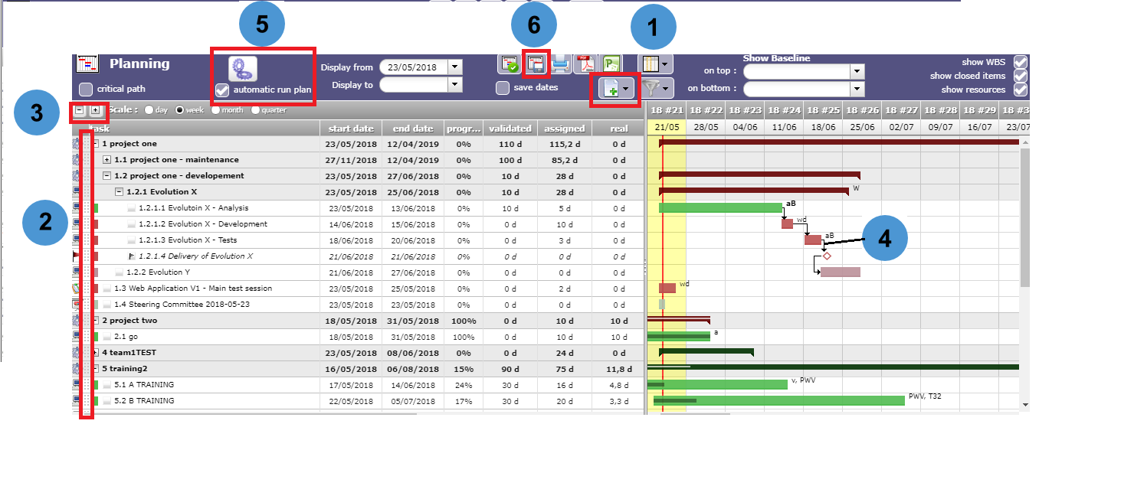Uncheck automatic run plan
Viewport: 1134px width, 499px height.
coord(222,90)
